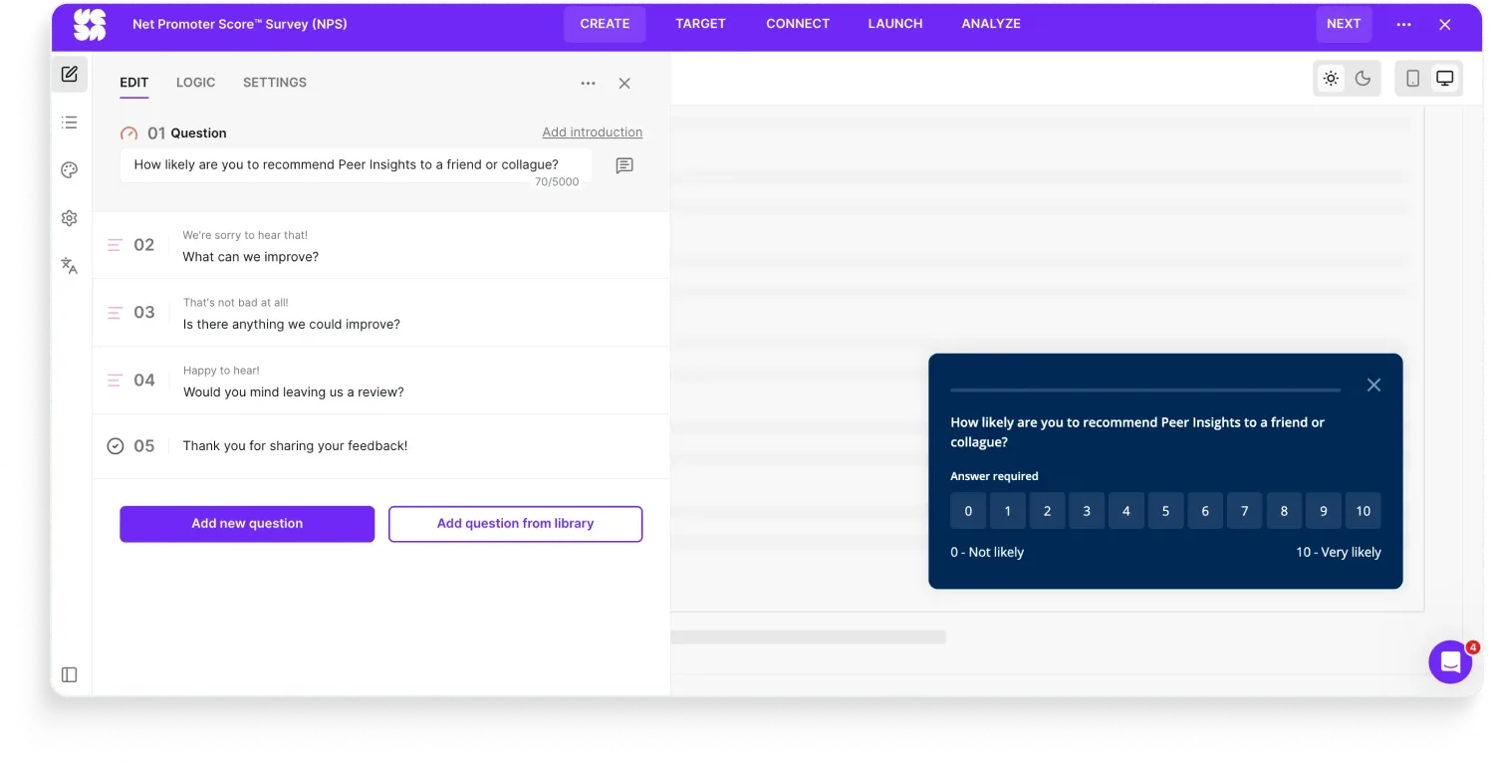This screenshot has height=770, width=1491.
Task: Click the Survicate logo icon
Action: [x=90, y=25]
